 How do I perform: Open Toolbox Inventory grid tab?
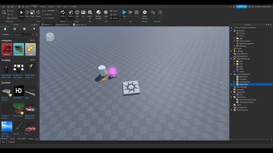[15, 29]
